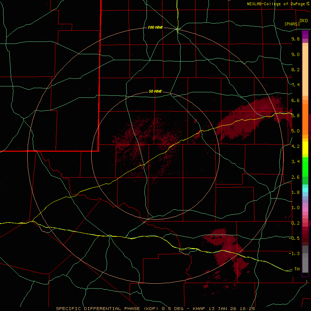Click the NEXLAB-College of DuPage credit text
The image size is (311, 311).
point(278,4)
